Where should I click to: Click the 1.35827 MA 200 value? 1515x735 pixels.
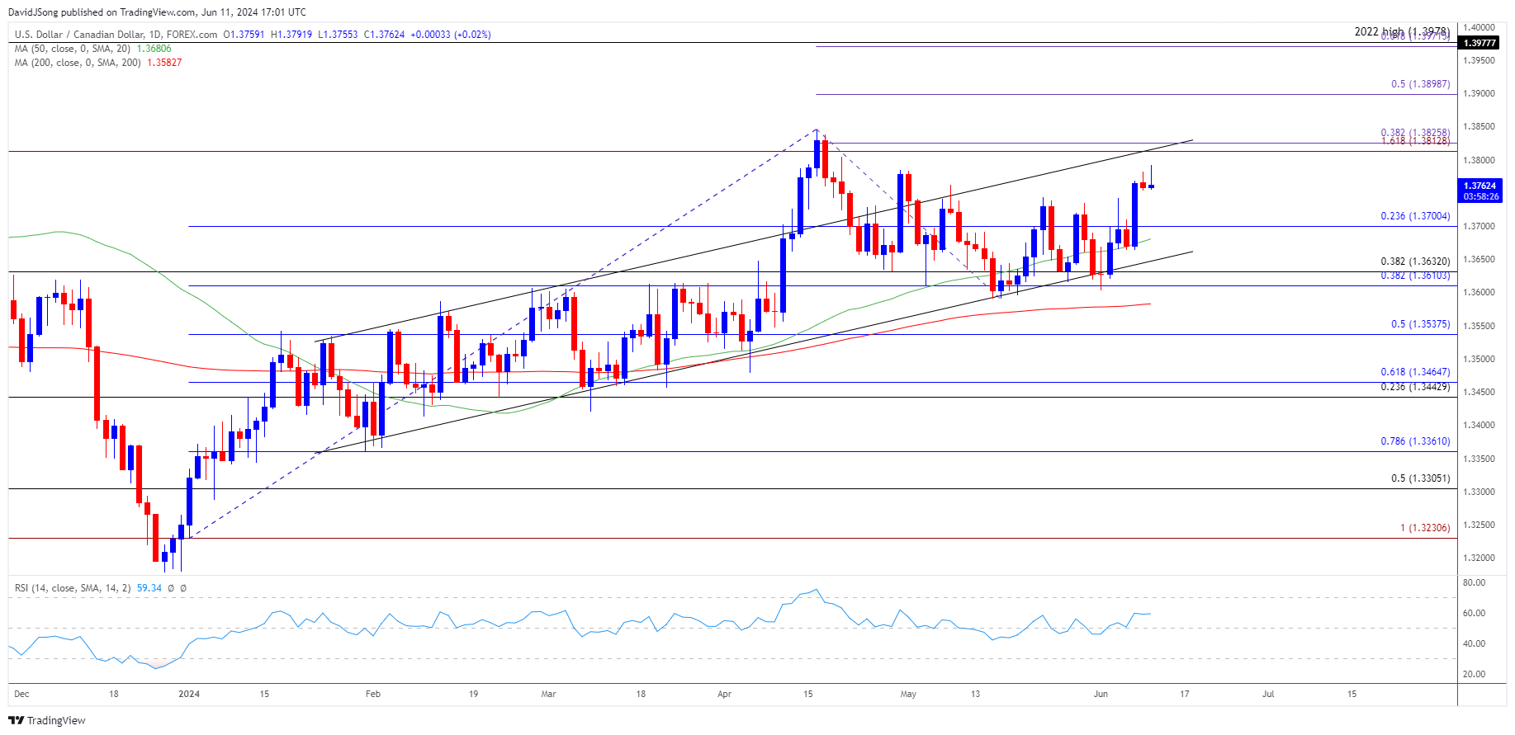[x=164, y=63]
